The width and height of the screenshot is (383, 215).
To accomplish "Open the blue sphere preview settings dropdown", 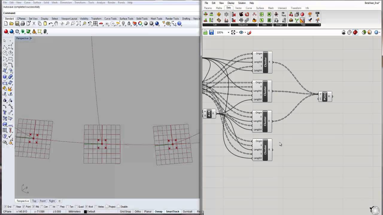I will point(380,32).
